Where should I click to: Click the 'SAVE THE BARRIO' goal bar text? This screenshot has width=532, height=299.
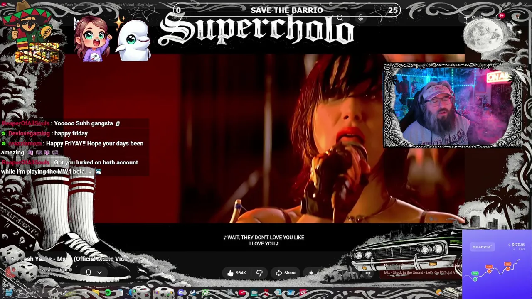(287, 10)
